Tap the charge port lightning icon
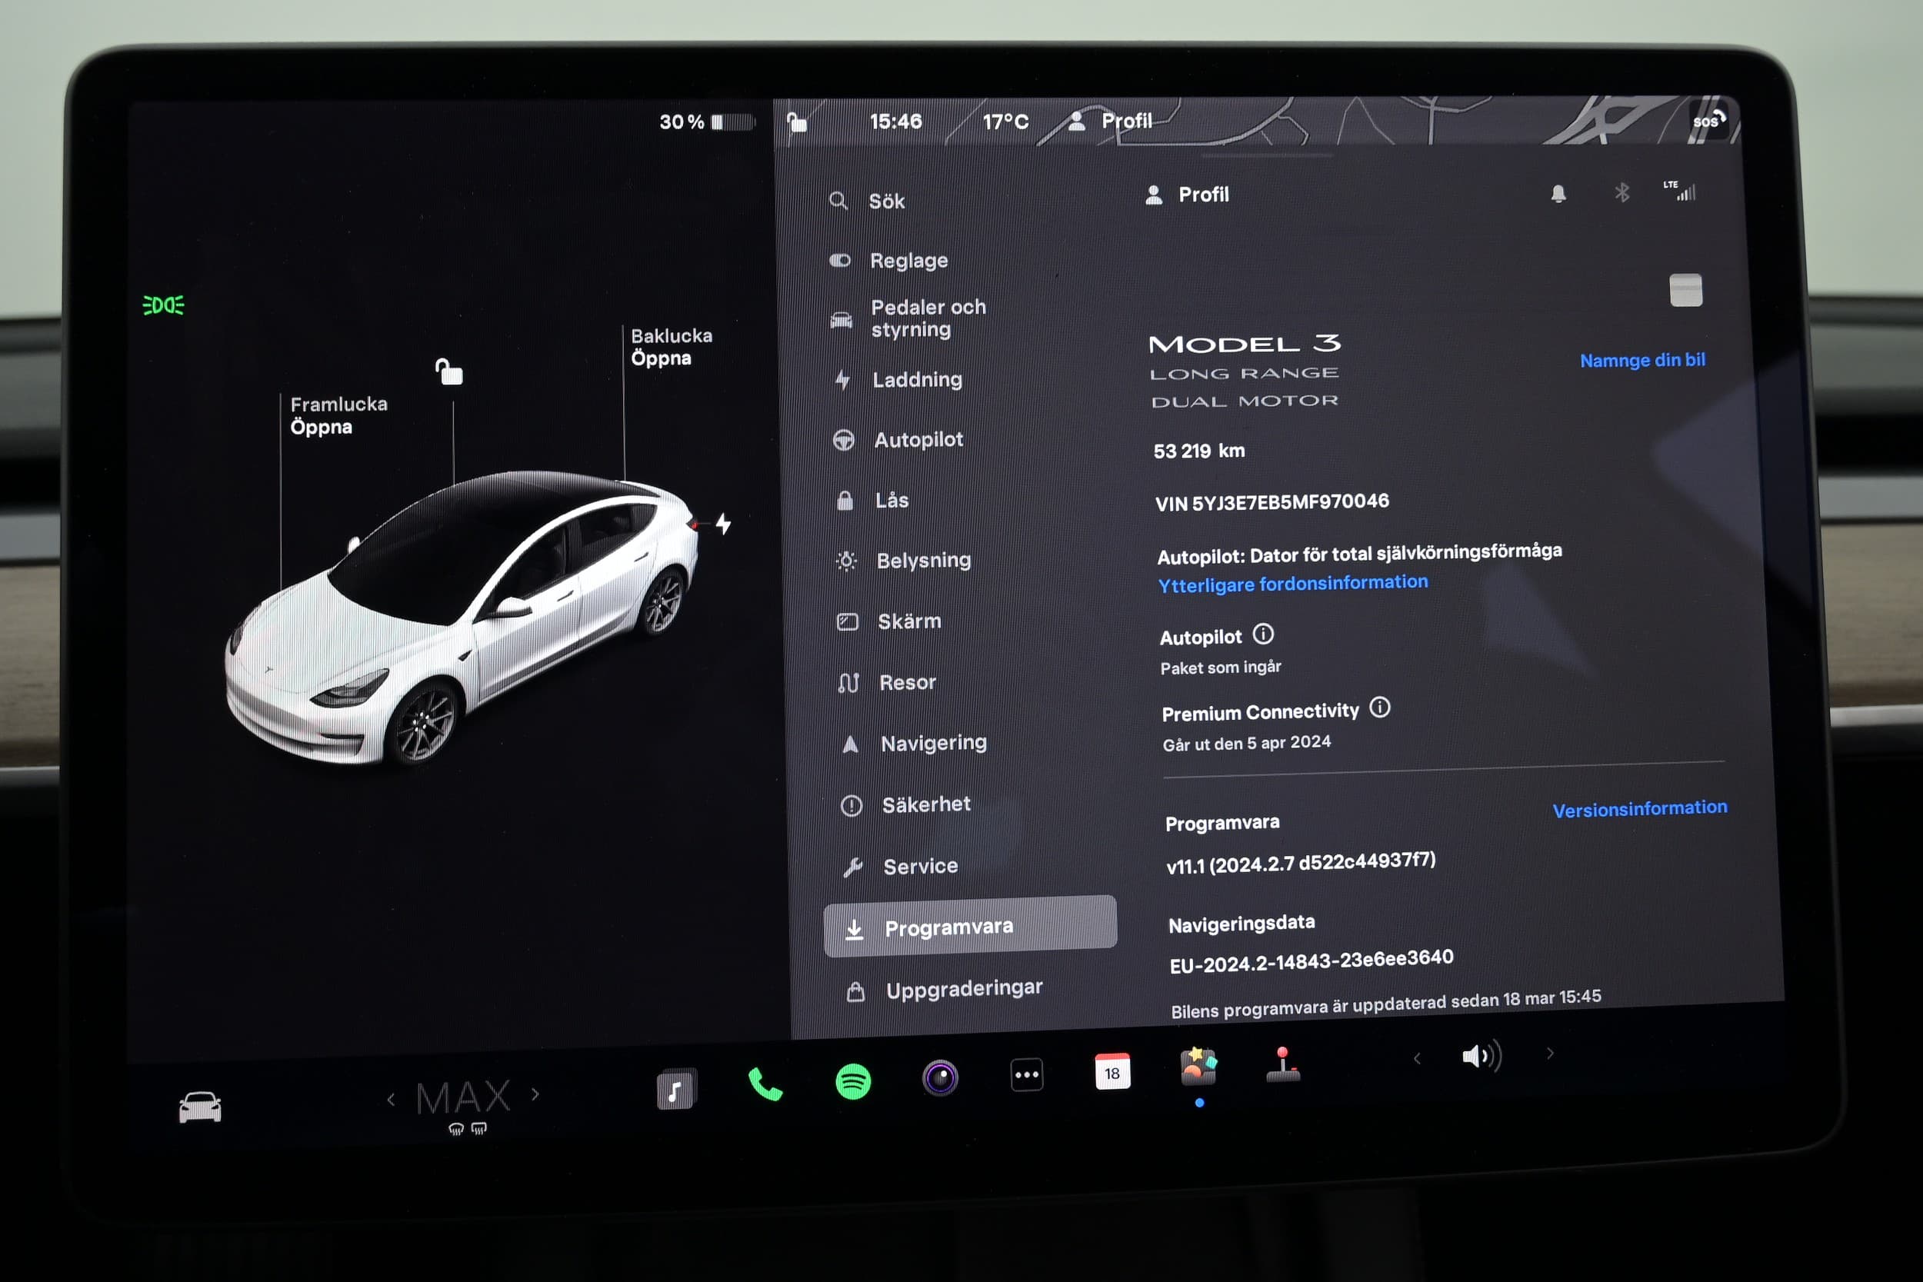Image resolution: width=1923 pixels, height=1282 pixels. pyautogui.click(x=724, y=523)
